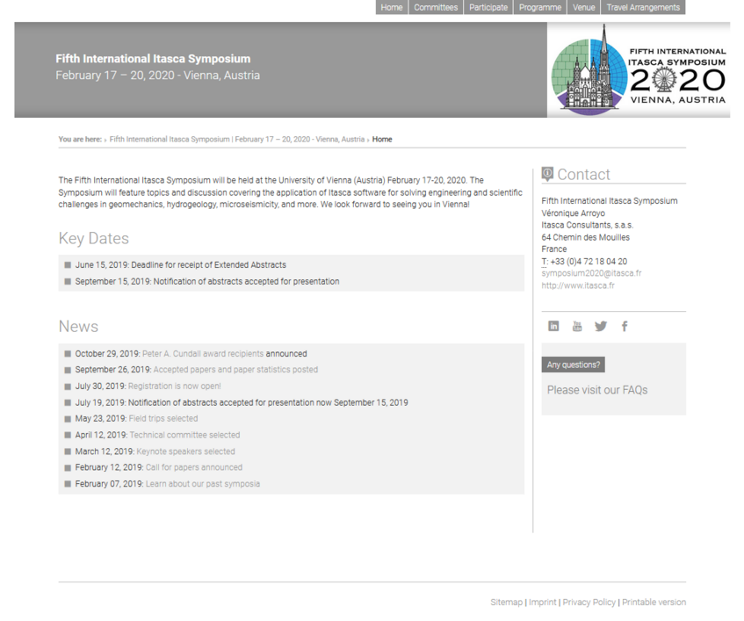
Task: Open the Privacy Policy footer link
Action: pos(589,602)
